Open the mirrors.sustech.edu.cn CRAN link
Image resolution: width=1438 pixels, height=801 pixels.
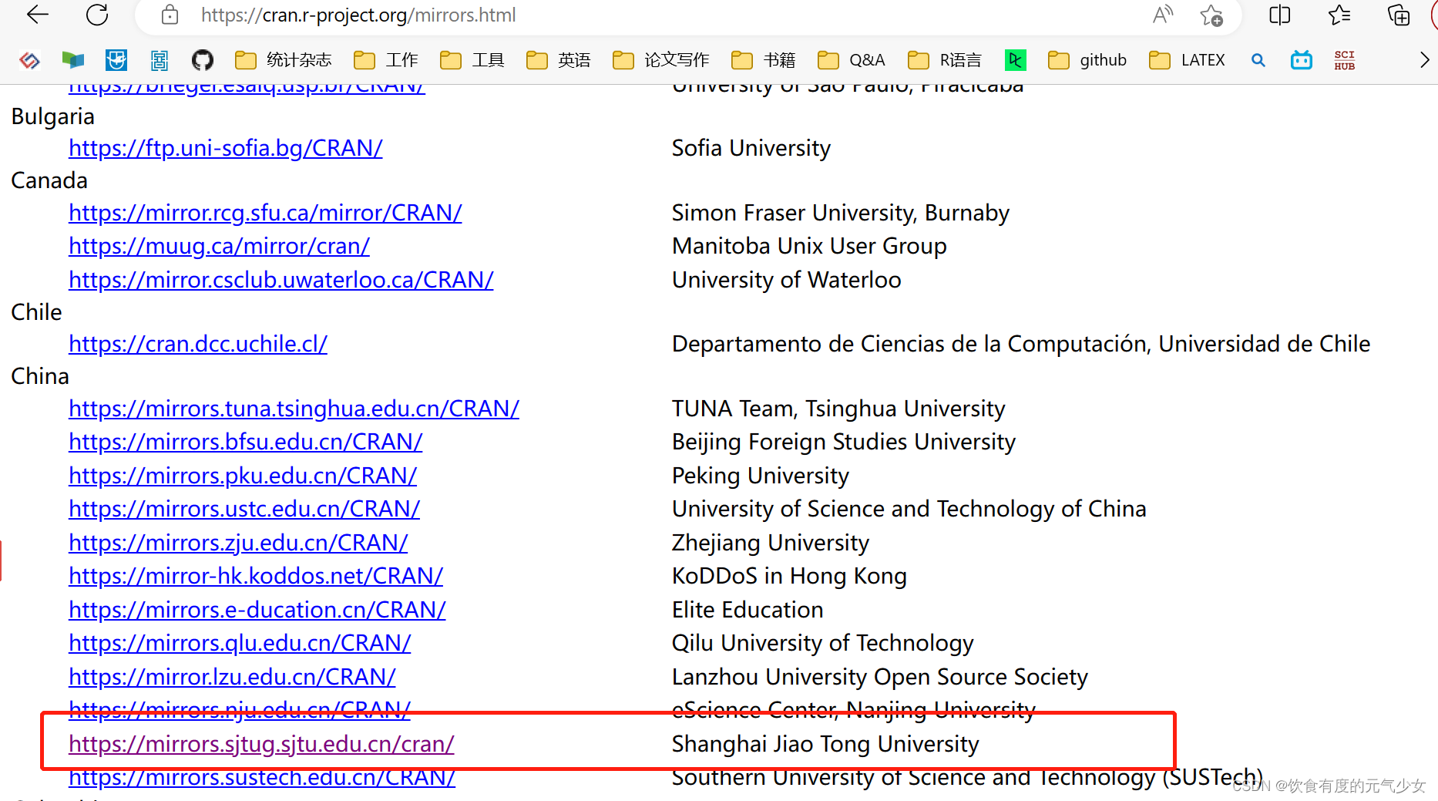[x=262, y=777]
